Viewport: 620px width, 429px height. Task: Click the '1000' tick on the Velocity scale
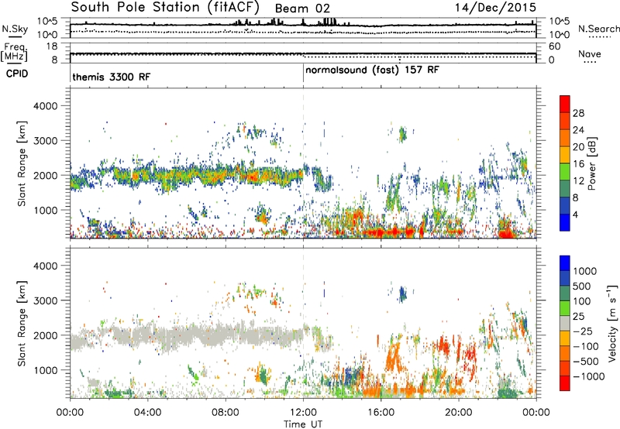point(584,271)
